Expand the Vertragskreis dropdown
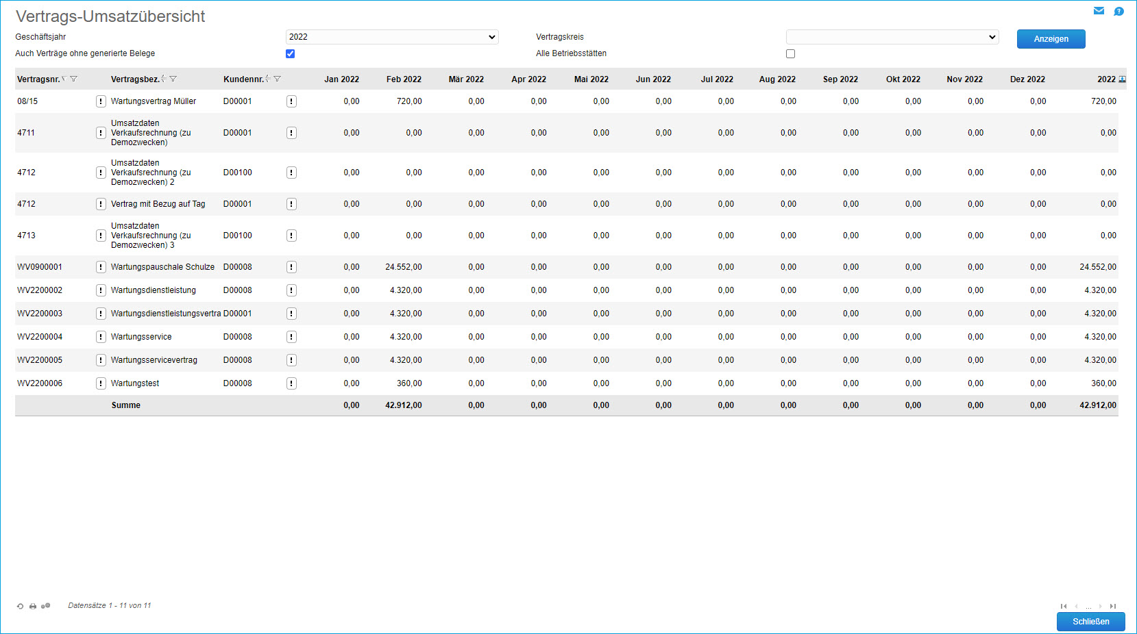The height and width of the screenshot is (634, 1137). (x=892, y=37)
